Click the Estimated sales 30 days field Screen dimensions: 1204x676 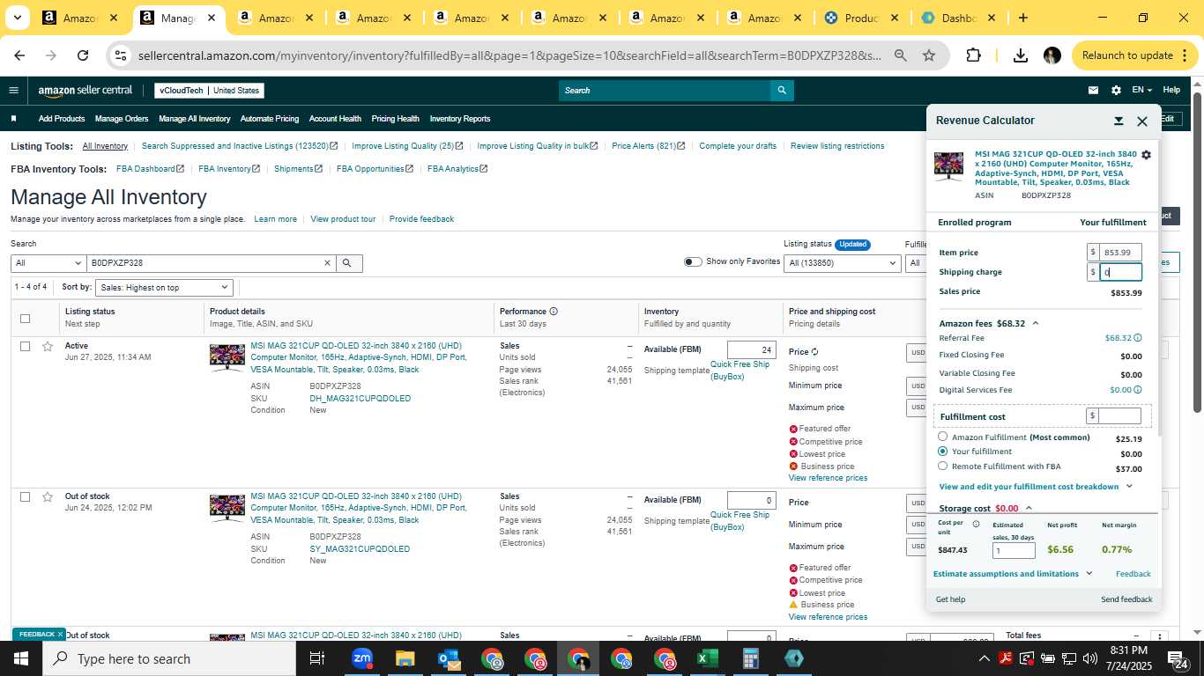1014,551
